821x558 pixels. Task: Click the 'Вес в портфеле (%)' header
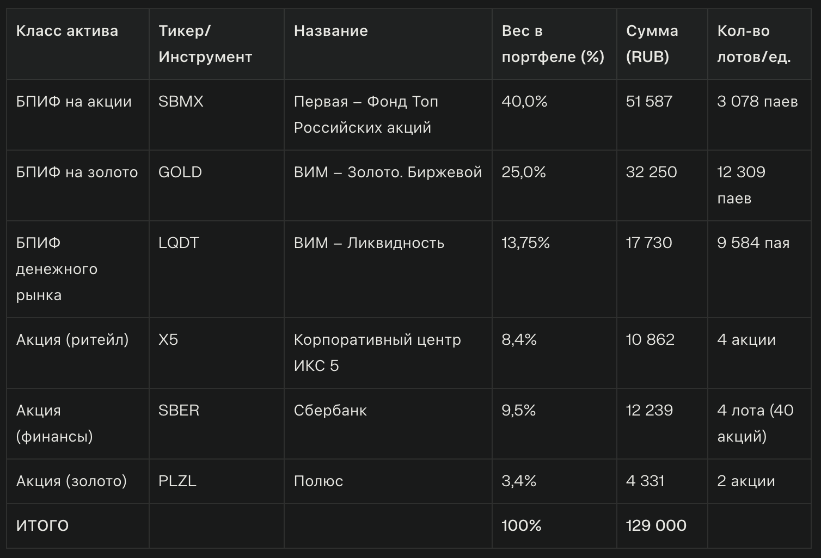click(553, 44)
